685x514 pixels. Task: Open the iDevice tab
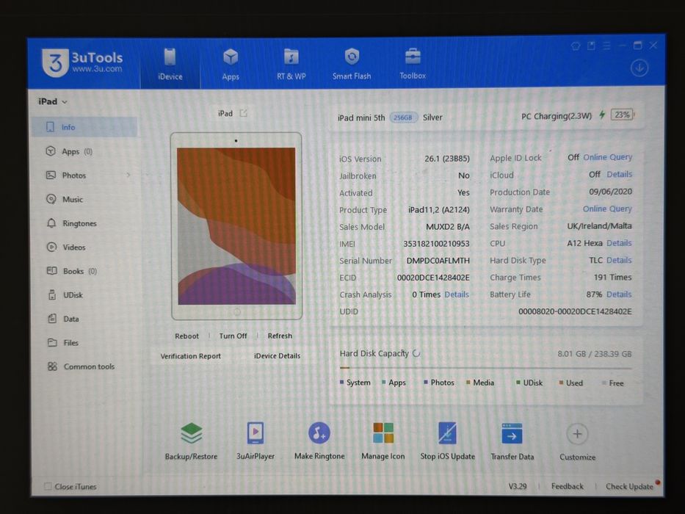point(170,65)
